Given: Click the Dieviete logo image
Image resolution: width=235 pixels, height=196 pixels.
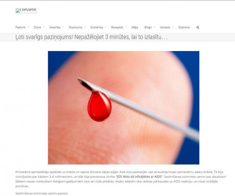Looking at the screenshot, I should click(26, 11).
